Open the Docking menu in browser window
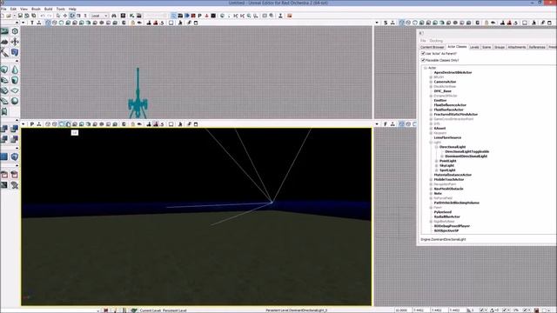 point(436,41)
